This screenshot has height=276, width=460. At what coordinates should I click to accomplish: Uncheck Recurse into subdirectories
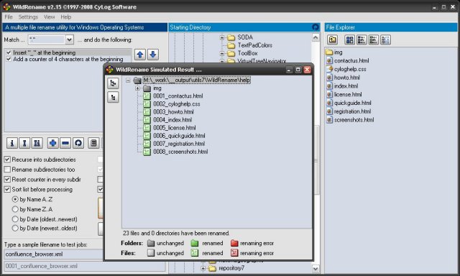[x=7, y=160]
